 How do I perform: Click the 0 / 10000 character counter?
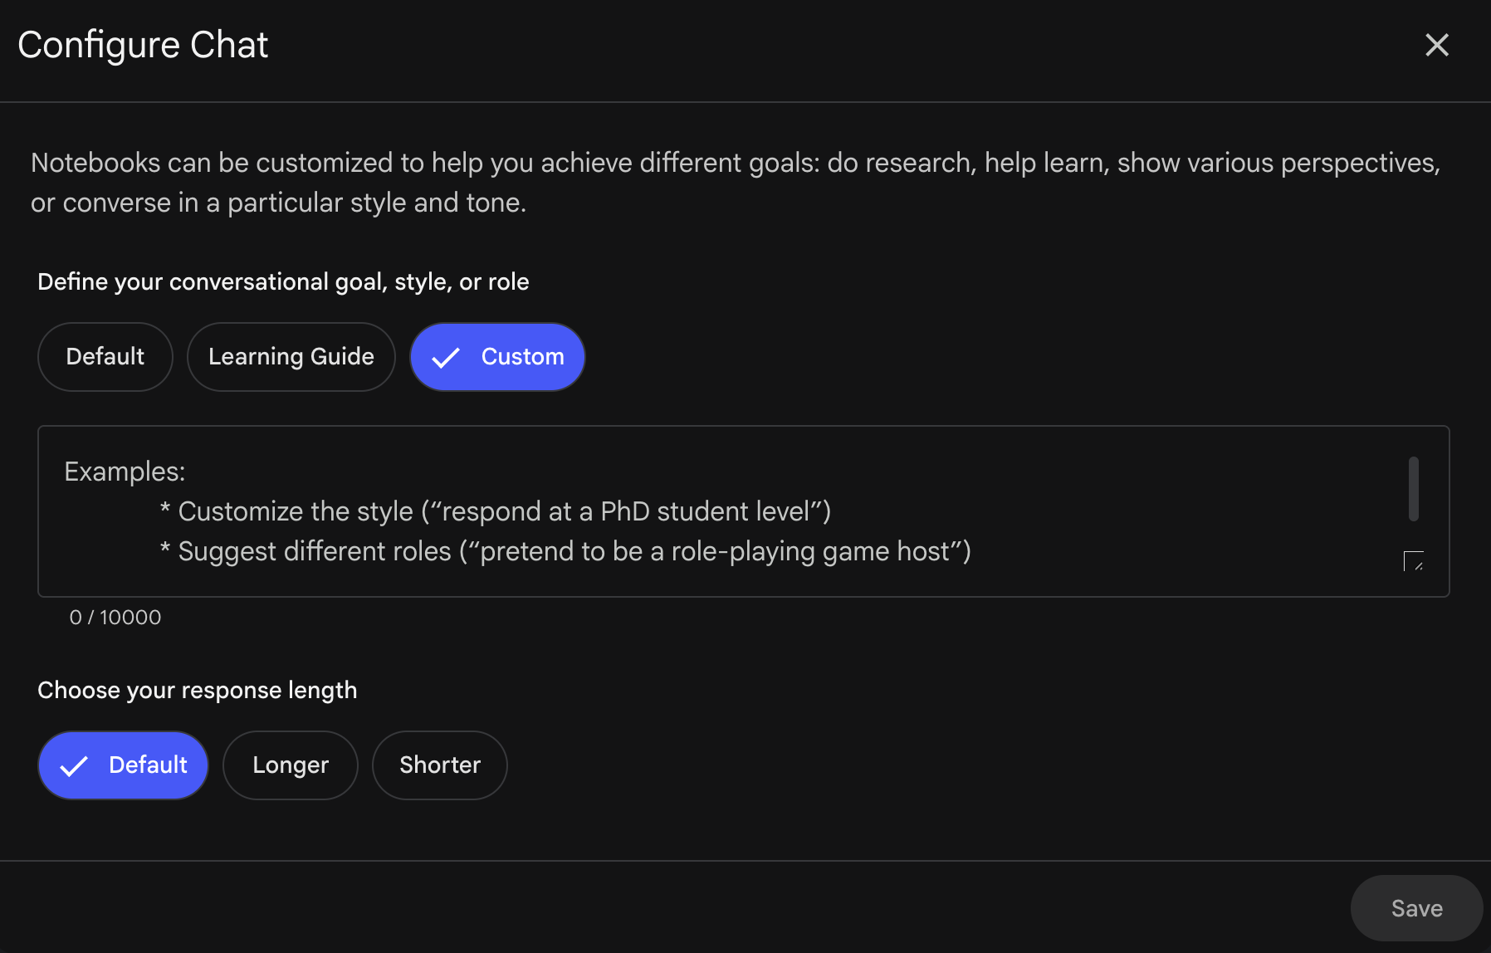coord(115,617)
